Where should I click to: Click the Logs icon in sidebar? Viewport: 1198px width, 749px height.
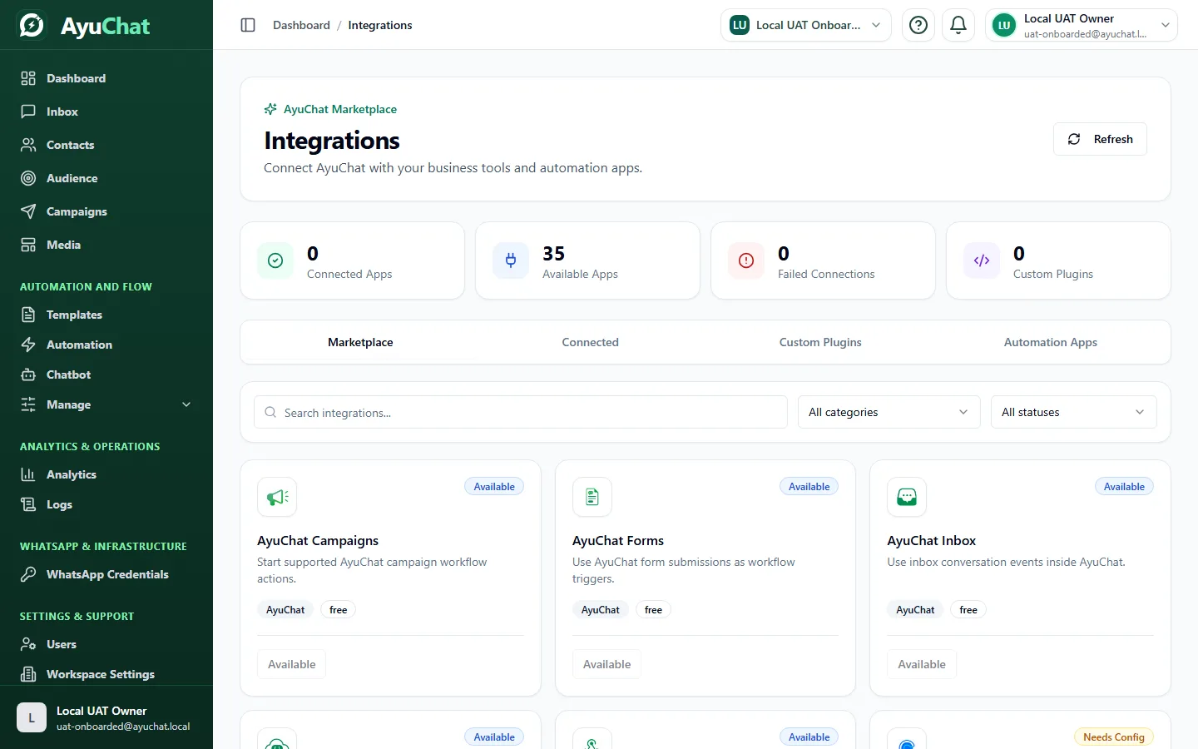pos(28,504)
